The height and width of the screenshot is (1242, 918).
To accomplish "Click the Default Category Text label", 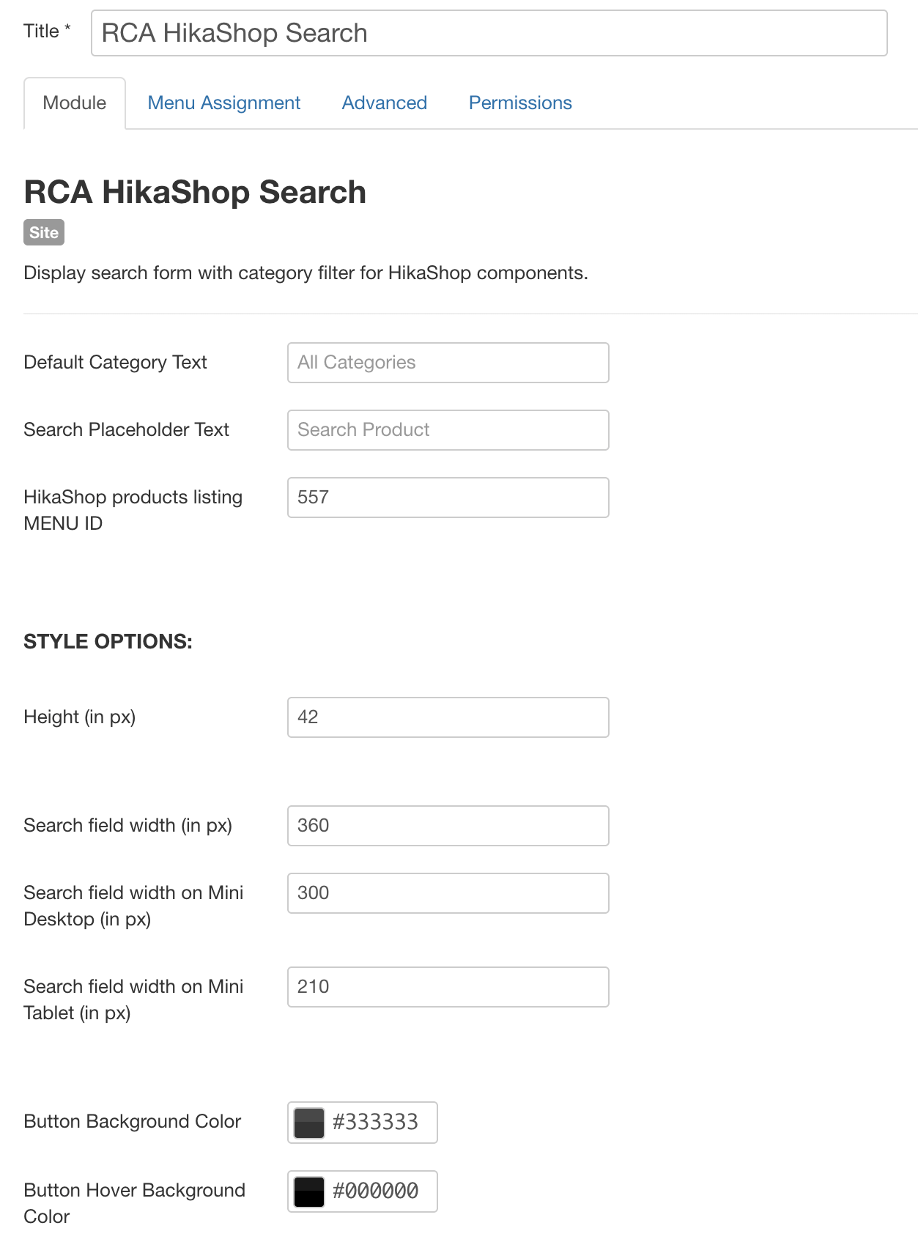I will pos(116,362).
